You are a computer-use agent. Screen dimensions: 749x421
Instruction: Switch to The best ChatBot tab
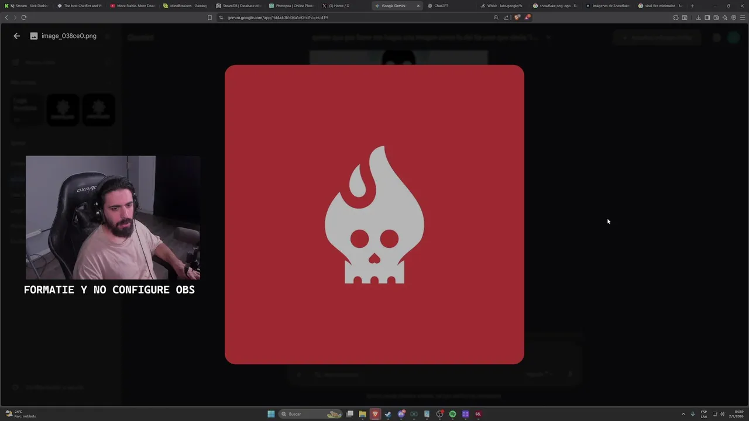80,6
